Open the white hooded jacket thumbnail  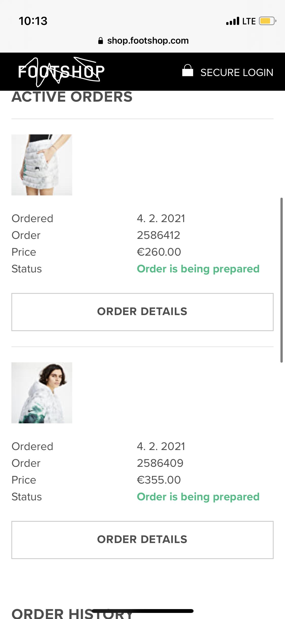coord(42,393)
